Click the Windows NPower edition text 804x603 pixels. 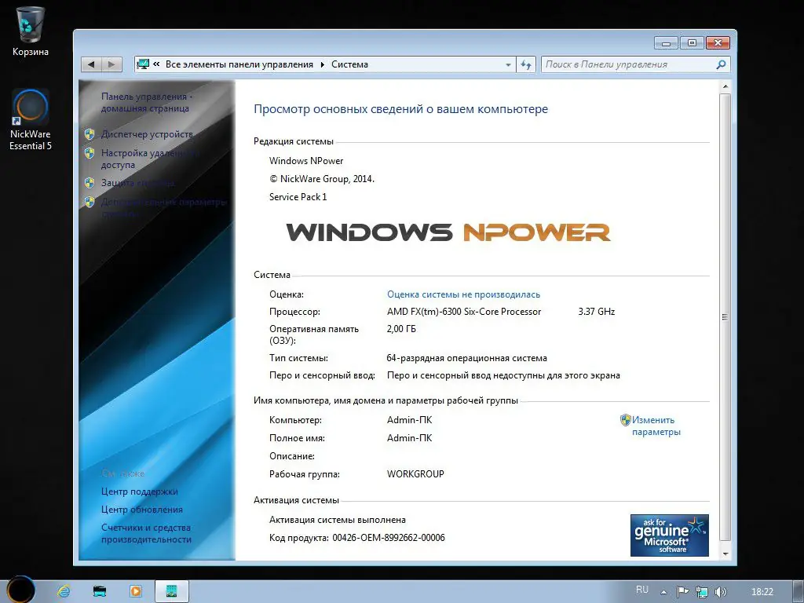[306, 161]
